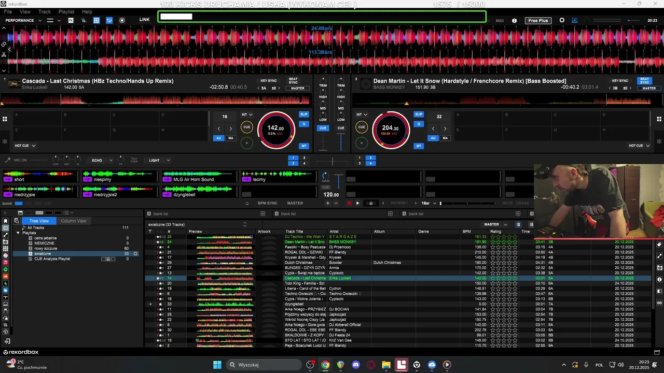Adjust the sampler gain knob
The height and width of the screenshot is (373, 664).
325,176
